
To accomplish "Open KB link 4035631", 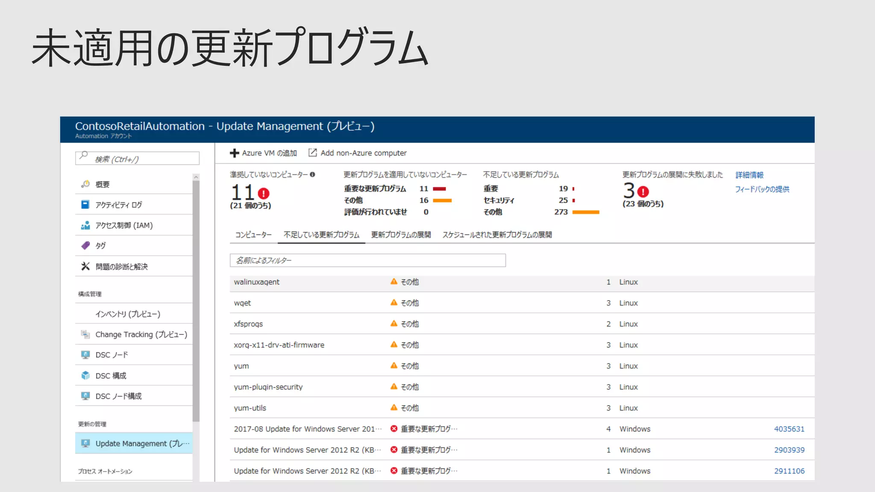I will [789, 429].
